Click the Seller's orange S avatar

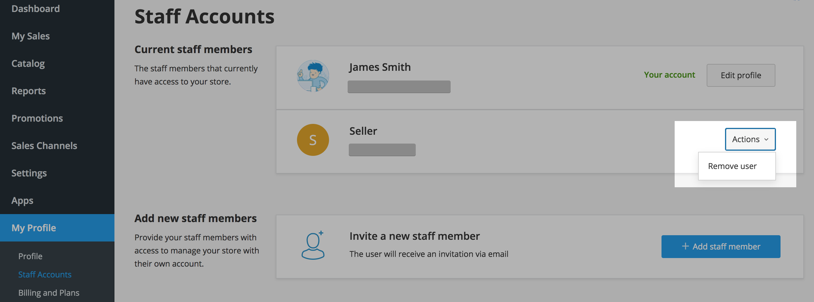click(x=312, y=140)
